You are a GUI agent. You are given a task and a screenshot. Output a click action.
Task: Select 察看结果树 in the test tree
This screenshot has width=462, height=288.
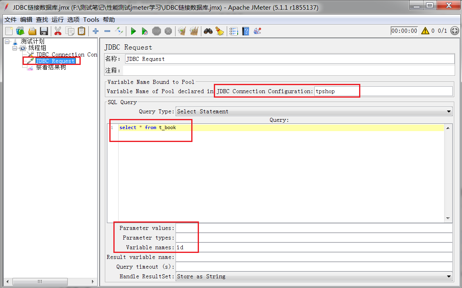(x=51, y=67)
